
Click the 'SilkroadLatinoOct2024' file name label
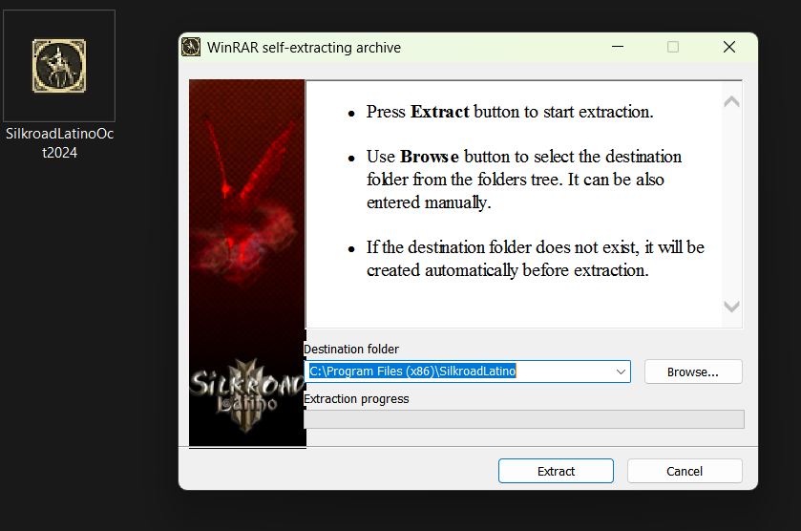[59, 143]
